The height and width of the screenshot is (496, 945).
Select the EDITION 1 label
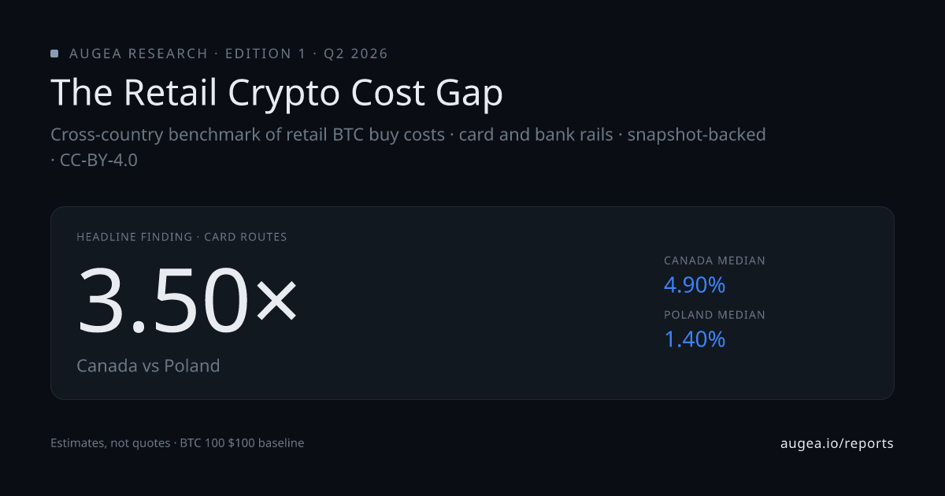[265, 54]
